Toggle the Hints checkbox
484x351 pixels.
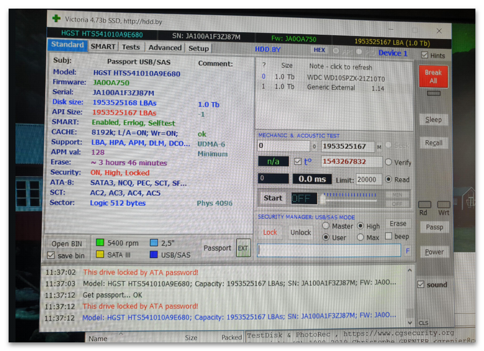coord(424,55)
